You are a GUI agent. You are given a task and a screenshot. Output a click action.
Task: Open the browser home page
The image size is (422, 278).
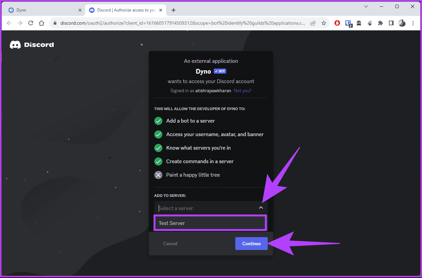[x=42, y=23]
